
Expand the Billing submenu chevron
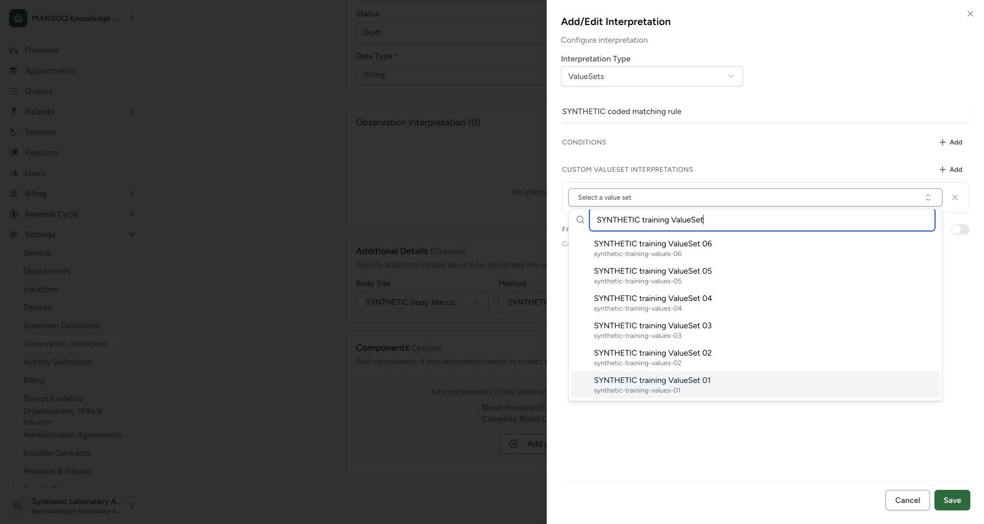click(132, 193)
